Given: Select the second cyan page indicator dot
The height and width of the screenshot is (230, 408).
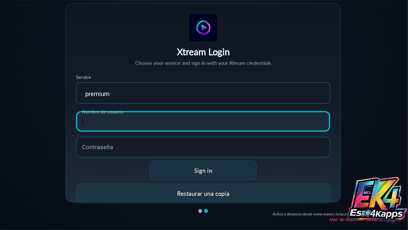Looking at the screenshot, I should [x=206, y=211].
